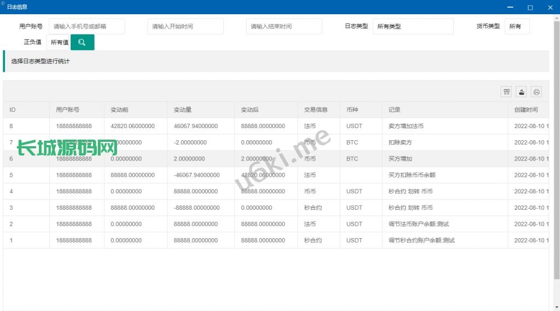560x311 pixels.
Task: Click the end time input field
Action: pyautogui.click(x=283, y=26)
